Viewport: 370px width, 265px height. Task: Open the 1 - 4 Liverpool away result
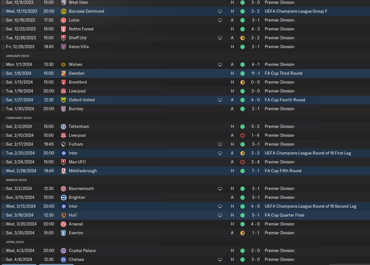coord(255,136)
